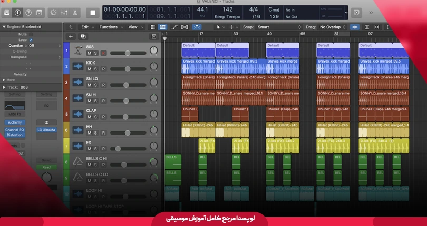Open the Snap Smart dropdown
Viewport: 427px width, 226px height.
(278, 27)
